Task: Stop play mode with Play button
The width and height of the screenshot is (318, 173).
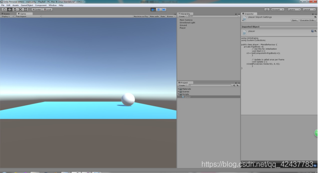Action: pyautogui.click(x=153, y=10)
